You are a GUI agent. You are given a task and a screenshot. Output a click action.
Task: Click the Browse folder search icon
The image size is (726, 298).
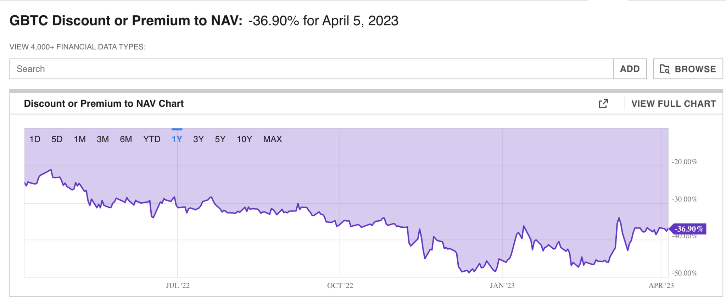[665, 69]
